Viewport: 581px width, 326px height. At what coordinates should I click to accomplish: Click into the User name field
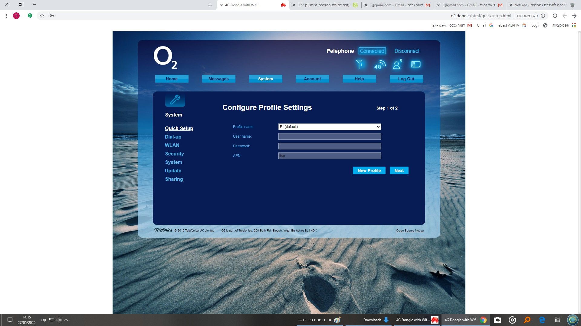pyautogui.click(x=330, y=136)
